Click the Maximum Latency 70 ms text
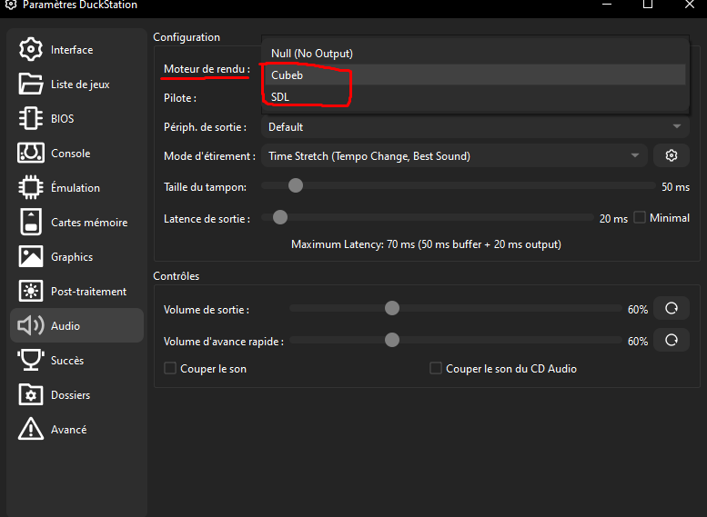The image size is (707, 517). (426, 244)
